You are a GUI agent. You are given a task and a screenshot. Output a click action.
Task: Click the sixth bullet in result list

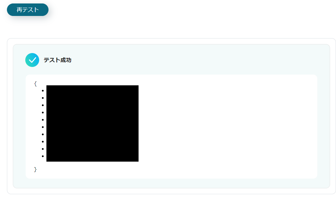point(43,127)
